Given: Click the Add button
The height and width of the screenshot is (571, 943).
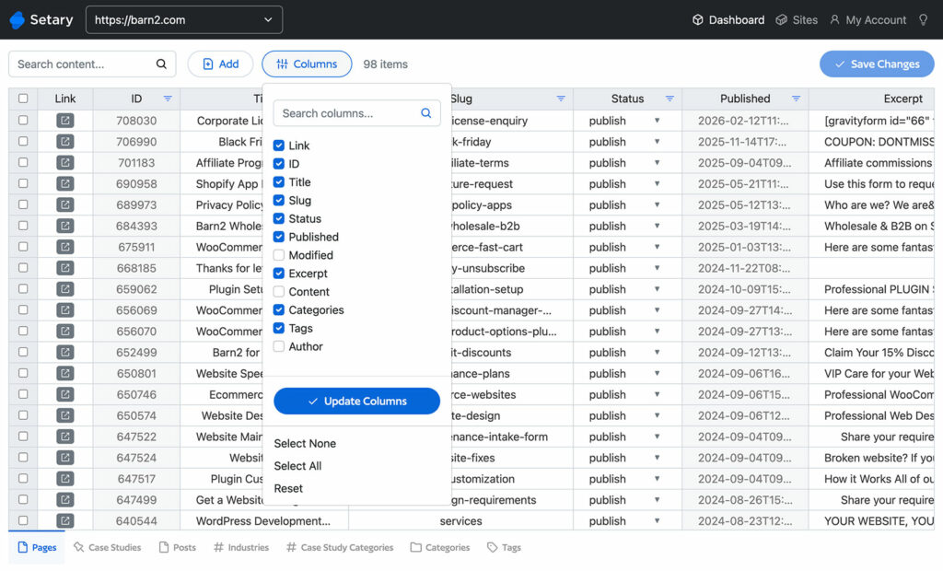Looking at the screenshot, I should 220,64.
